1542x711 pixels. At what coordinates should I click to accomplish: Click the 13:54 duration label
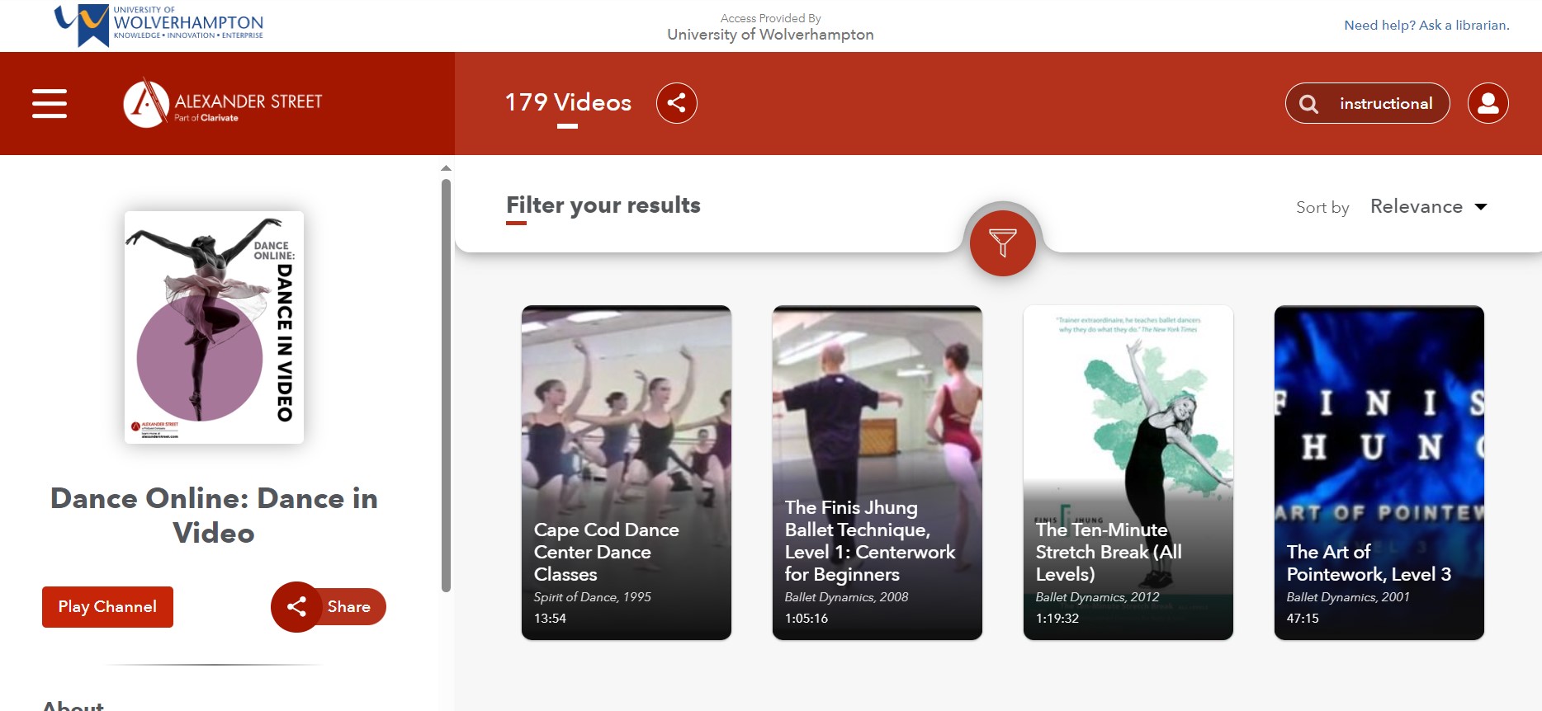click(550, 618)
